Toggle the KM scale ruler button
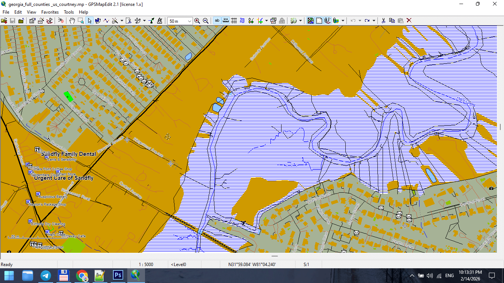The height and width of the screenshot is (283, 504). pyautogui.click(x=225, y=21)
